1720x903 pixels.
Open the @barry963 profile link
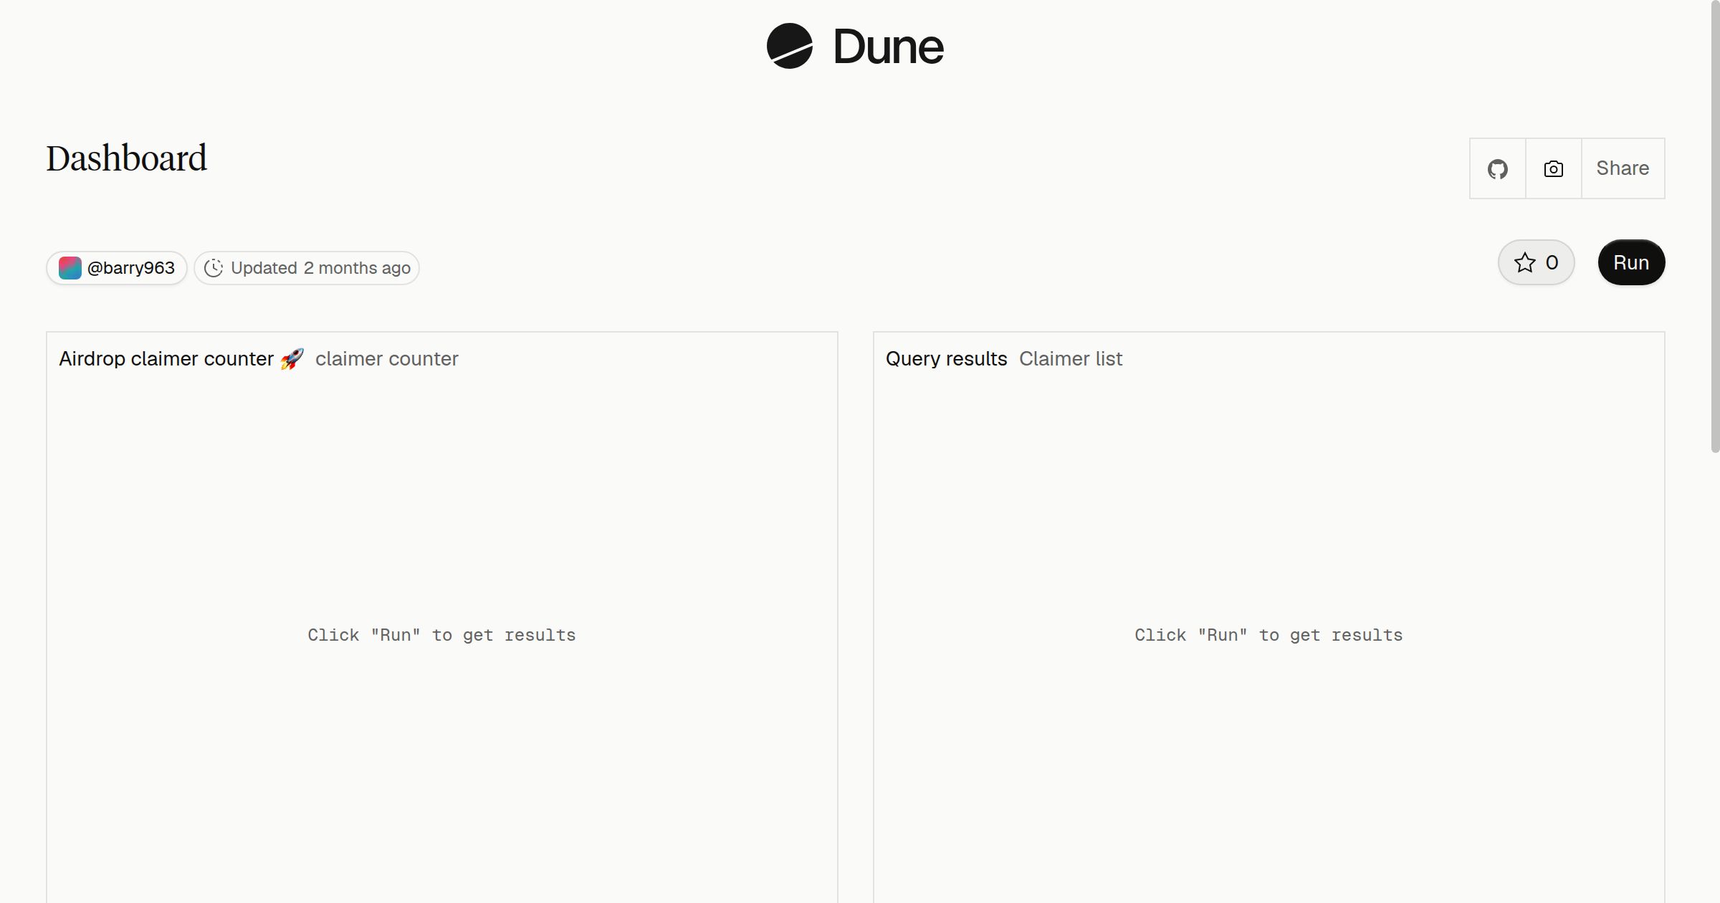point(117,268)
